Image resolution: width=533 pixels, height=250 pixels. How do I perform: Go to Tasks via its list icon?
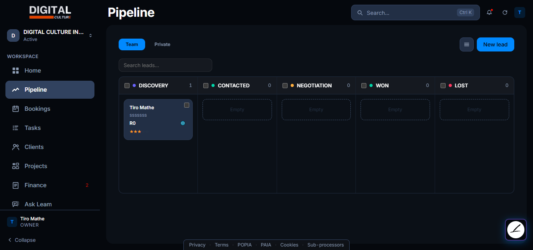tap(16, 128)
